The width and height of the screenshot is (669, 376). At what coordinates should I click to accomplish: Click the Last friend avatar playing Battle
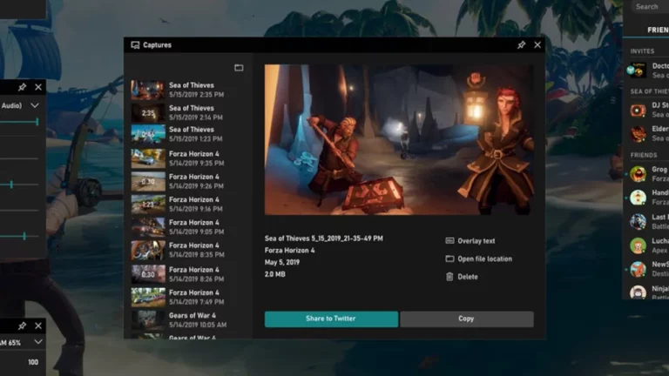pyautogui.click(x=638, y=222)
